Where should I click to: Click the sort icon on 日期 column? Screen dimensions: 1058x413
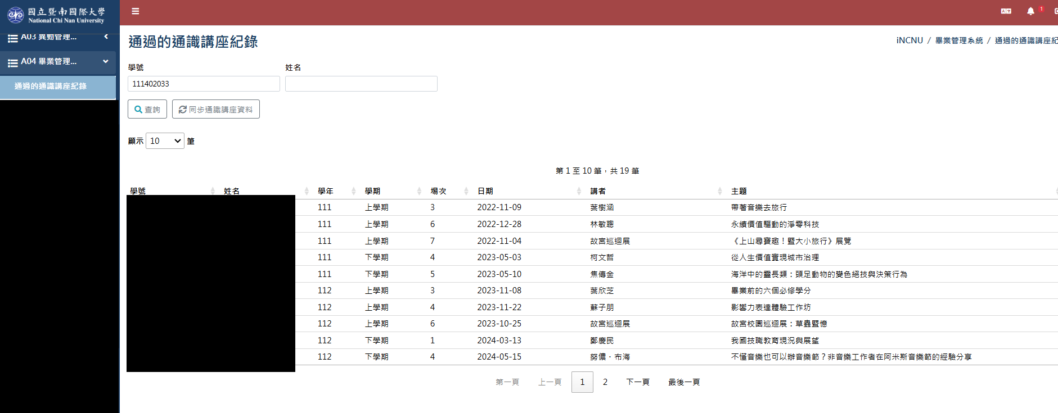coord(579,192)
